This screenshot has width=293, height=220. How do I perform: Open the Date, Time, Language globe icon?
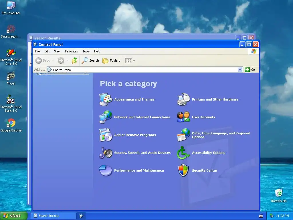pos(183,135)
